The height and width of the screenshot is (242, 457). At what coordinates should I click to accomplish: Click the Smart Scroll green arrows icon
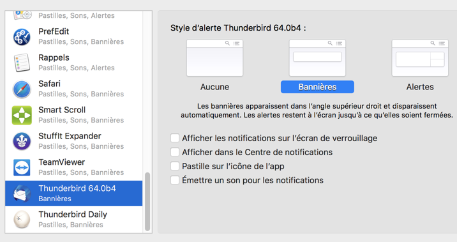click(x=22, y=115)
